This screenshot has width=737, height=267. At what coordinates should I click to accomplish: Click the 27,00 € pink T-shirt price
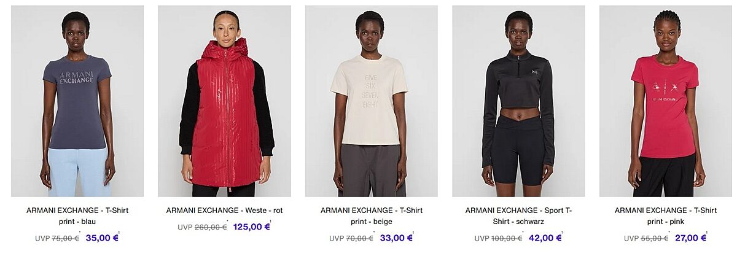coord(690,238)
